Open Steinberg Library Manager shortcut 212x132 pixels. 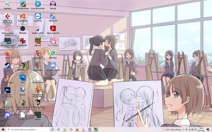[x=7, y=31]
